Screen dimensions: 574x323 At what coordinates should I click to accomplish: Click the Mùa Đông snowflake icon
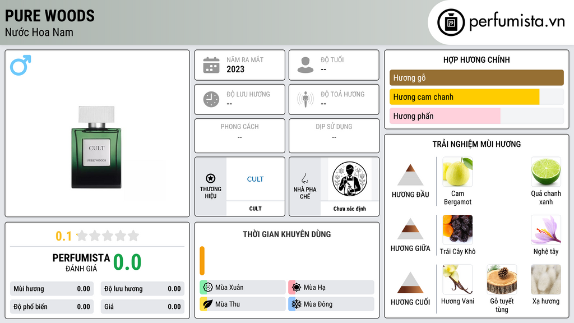pos(297,304)
